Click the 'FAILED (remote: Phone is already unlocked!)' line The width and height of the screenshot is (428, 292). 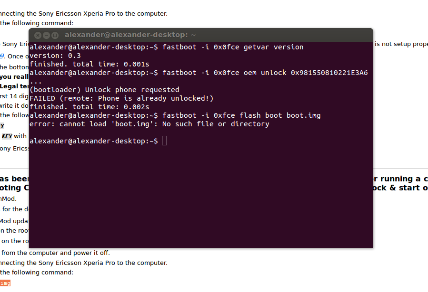[121, 98]
